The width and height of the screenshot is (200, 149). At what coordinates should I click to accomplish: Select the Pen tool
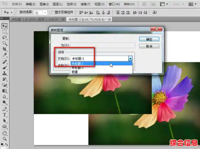[x=5, y=109]
